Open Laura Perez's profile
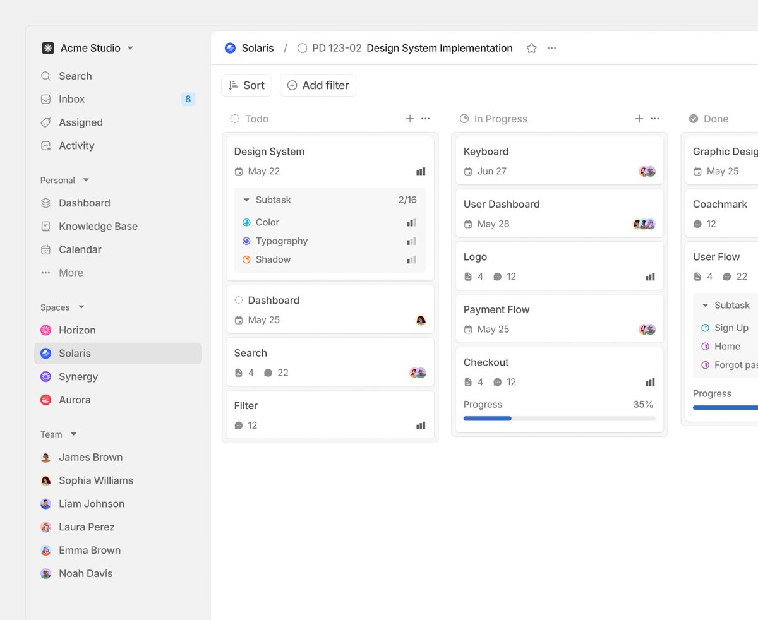Image resolution: width=758 pixels, height=620 pixels. coord(117,527)
